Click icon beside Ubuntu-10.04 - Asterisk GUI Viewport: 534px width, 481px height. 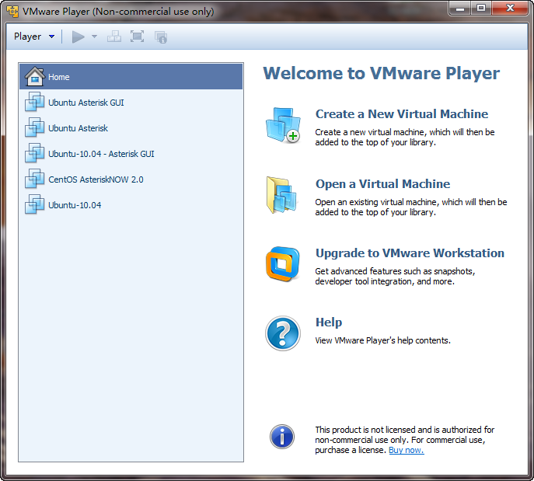(34, 153)
